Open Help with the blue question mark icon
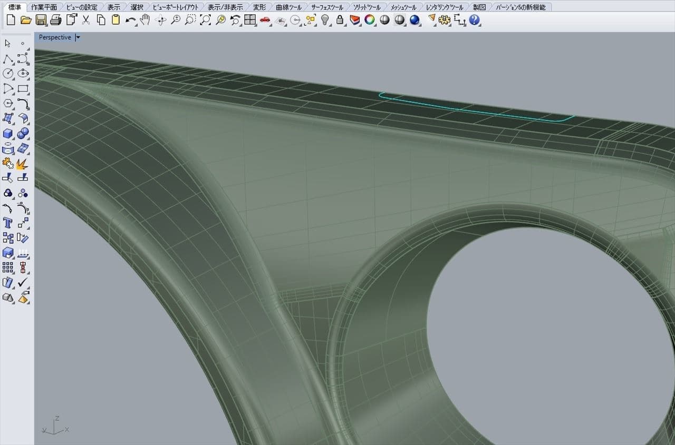The width and height of the screenshot is (675, 445). pyautogui.click(x=475, y=20)
